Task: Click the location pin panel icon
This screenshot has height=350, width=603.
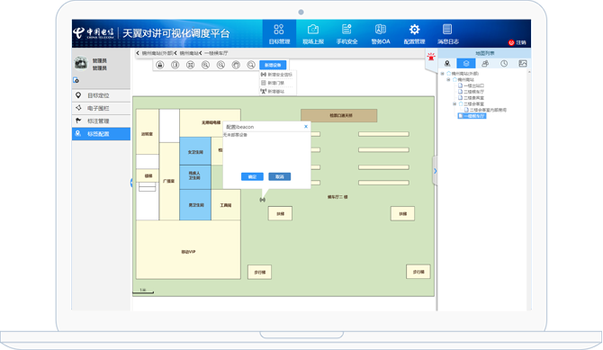Action: click(447, 64)
